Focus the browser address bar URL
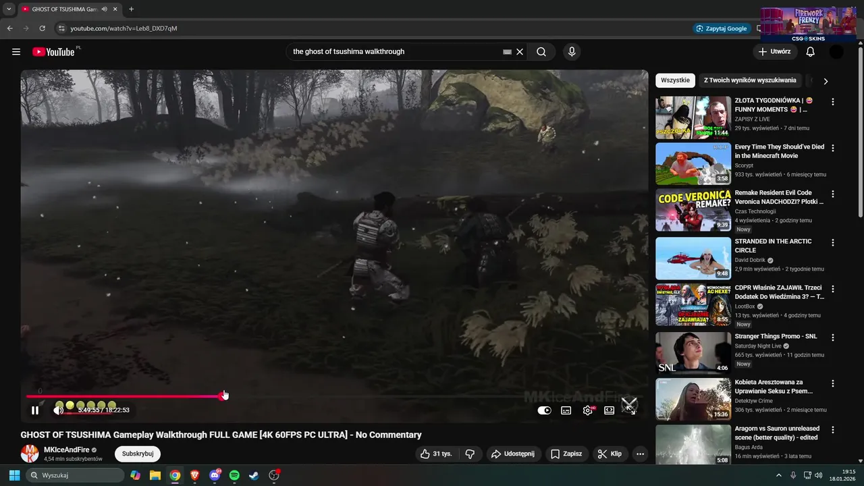Image resolution: width=864 pixels, height=486 pixels. (x=124, y=28)
